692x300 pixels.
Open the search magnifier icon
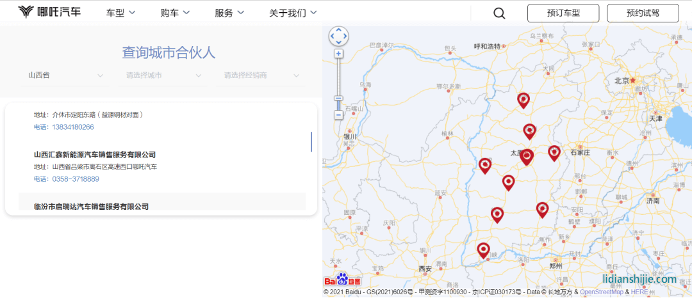coord(499,13)
